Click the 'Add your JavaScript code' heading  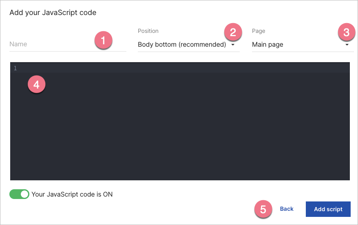pos(53,13)
